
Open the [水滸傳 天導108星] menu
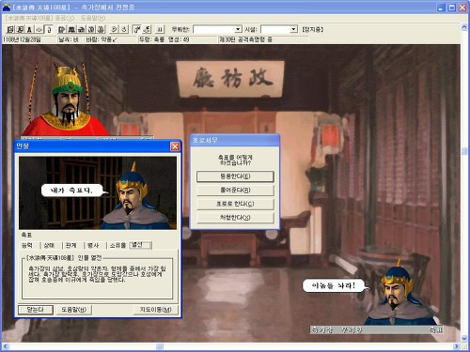[x=29, y=18]
